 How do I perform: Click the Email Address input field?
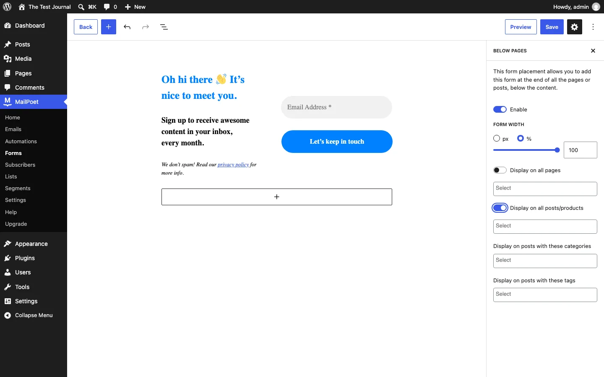pyautogui.click(x=337, y=107)
